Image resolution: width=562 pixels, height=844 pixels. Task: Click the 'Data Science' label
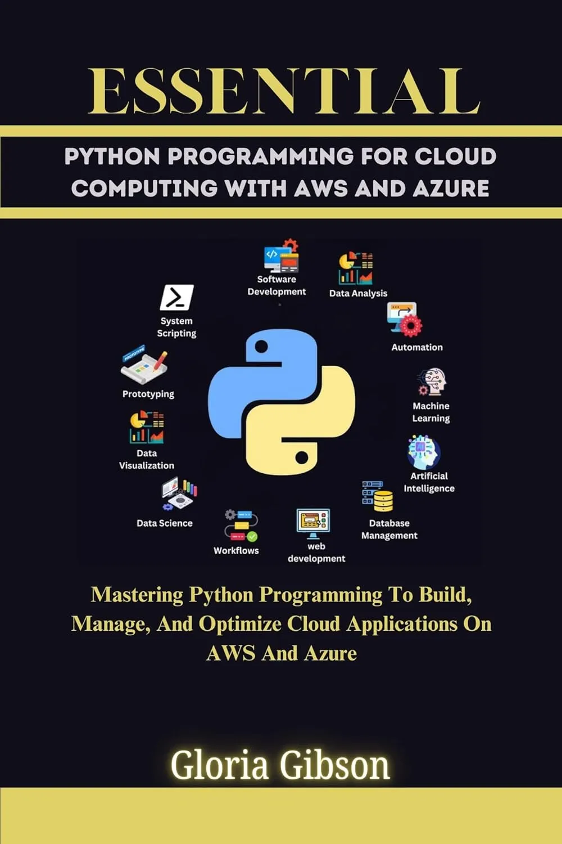click(164, 523)
